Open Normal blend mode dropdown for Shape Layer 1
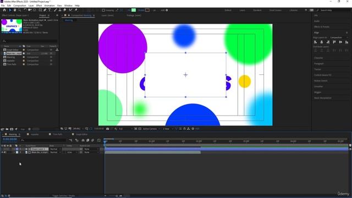Viewport: 352px width, 198px height. click(x=56, y=149)
